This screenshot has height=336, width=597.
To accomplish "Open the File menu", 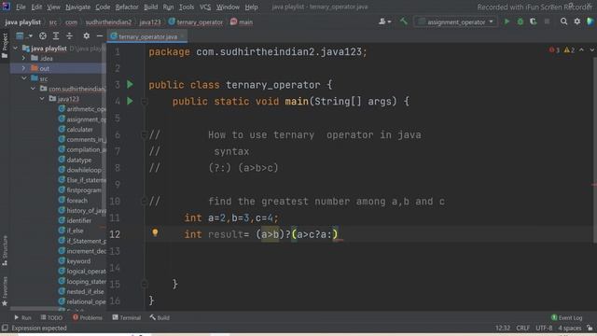I will point(21,7).
